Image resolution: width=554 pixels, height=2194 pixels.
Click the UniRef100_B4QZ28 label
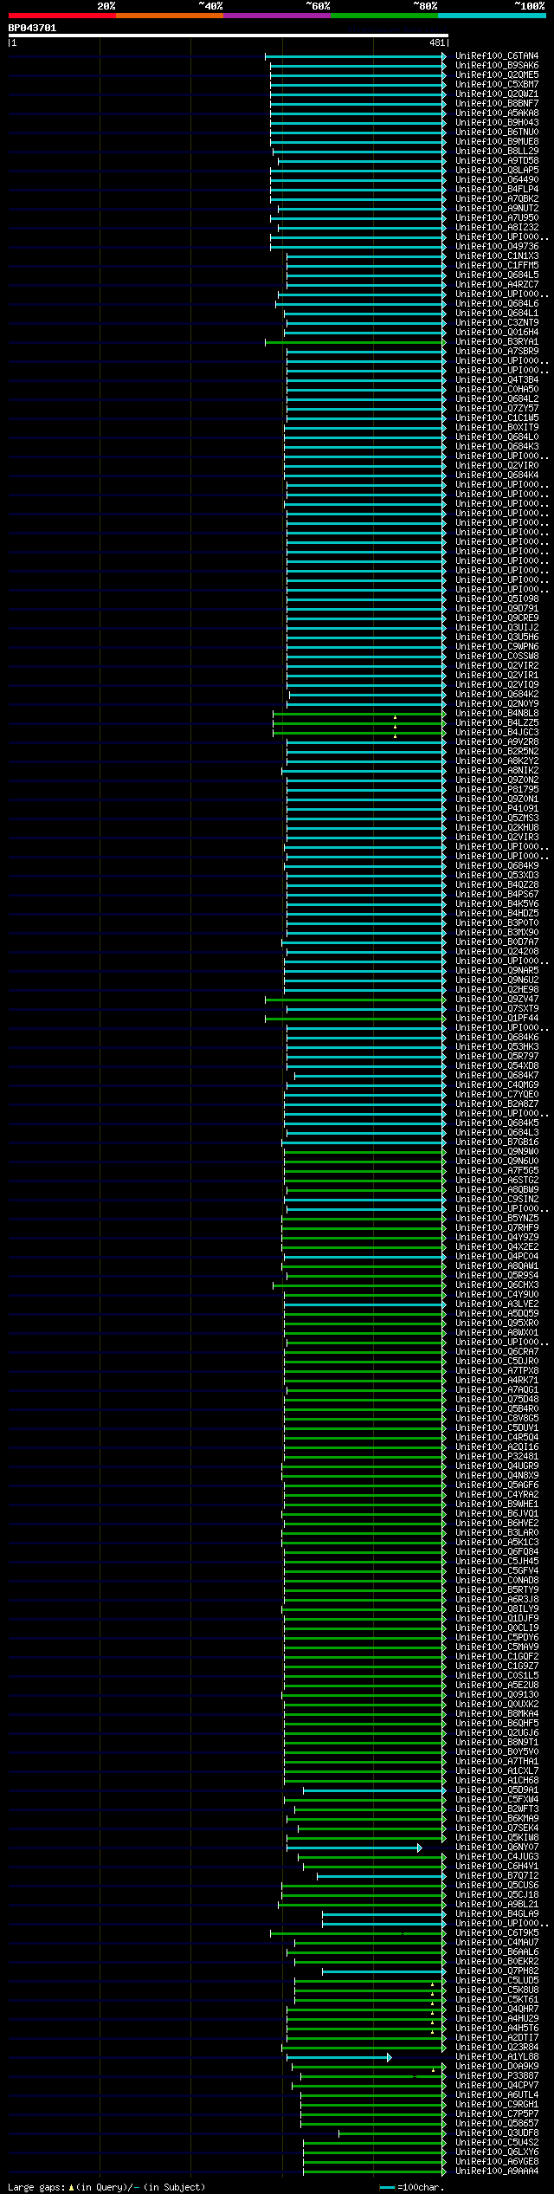point(497,885)
